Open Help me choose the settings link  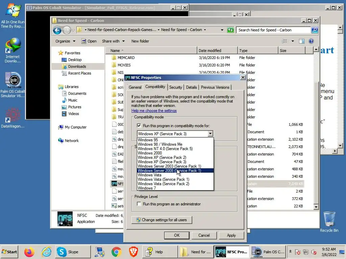tap(154, 111)
